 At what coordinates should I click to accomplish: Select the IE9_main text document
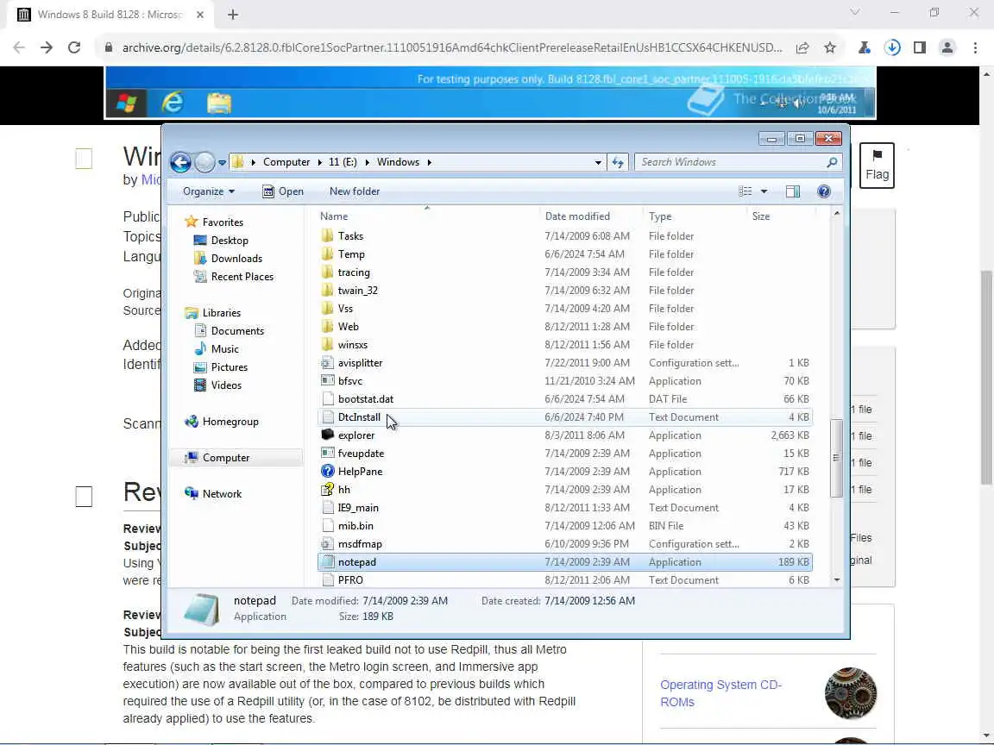[564, 508]
